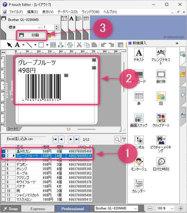This screenshot has height=213, width=187.
Task: Open the 編集(E) menu
Action: pyautogui.click(x=33, y=12)
